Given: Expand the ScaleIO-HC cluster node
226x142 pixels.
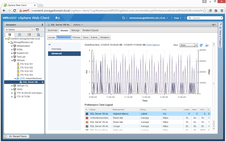Looking at the screenshot, I should [12, 53].
